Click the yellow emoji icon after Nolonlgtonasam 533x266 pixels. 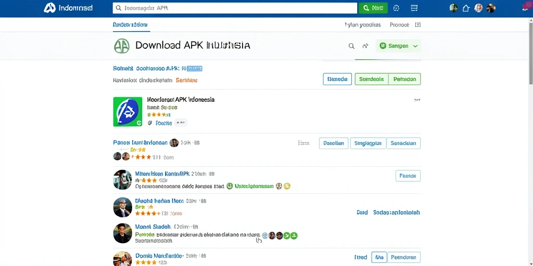287,186
